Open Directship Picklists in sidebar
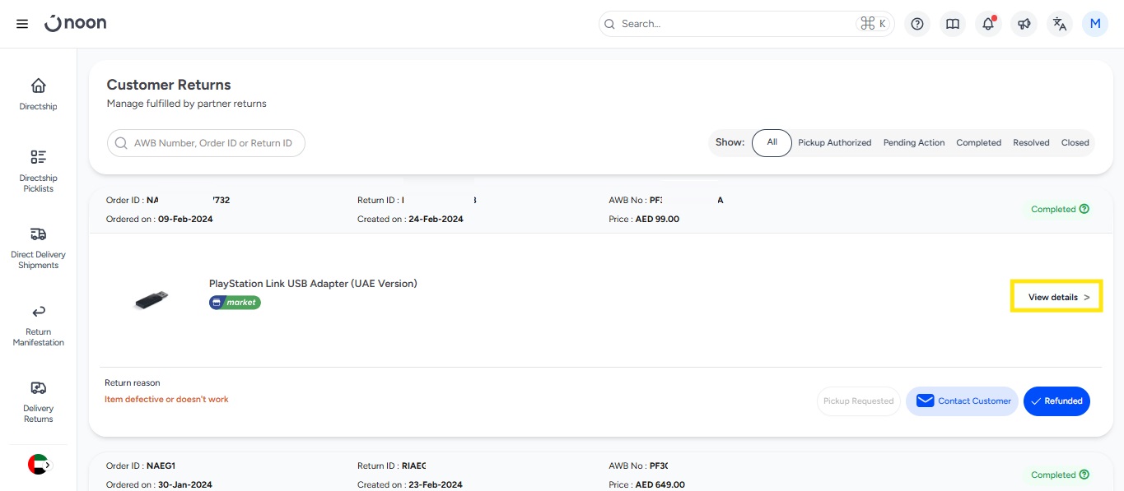The width and height of the screenshot is (1124, 491). click(x=38, y=170)
